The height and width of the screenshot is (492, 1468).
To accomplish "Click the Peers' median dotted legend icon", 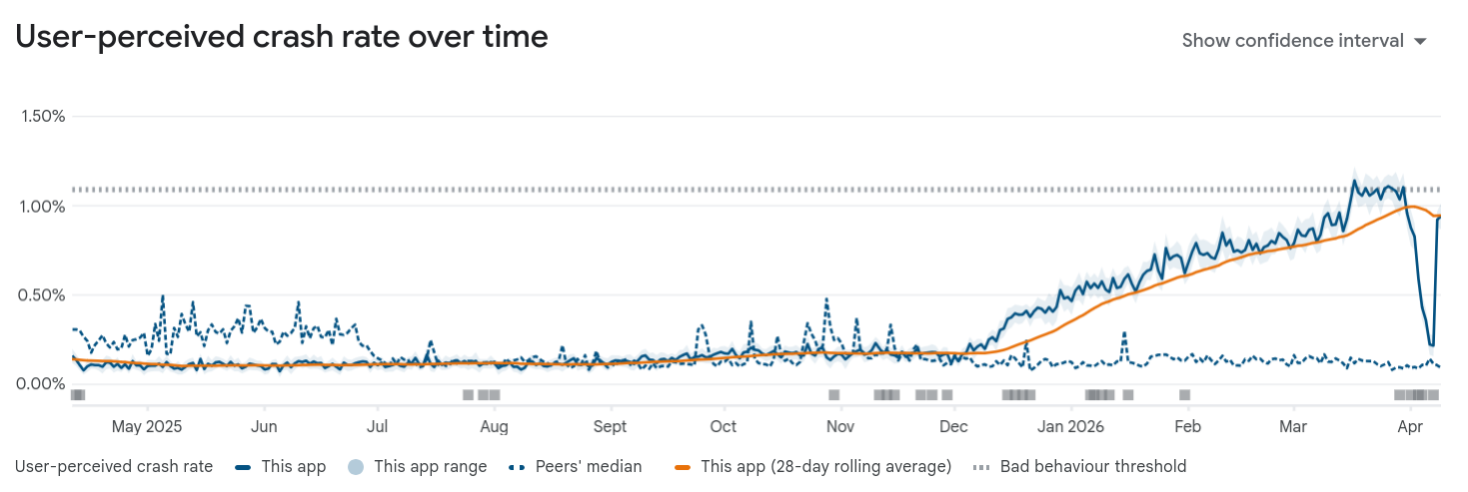I will (516, 466).
